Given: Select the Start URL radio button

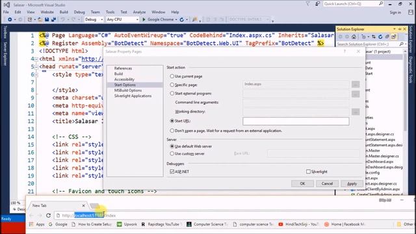Looking at the screenshot, I should point(172,121).
